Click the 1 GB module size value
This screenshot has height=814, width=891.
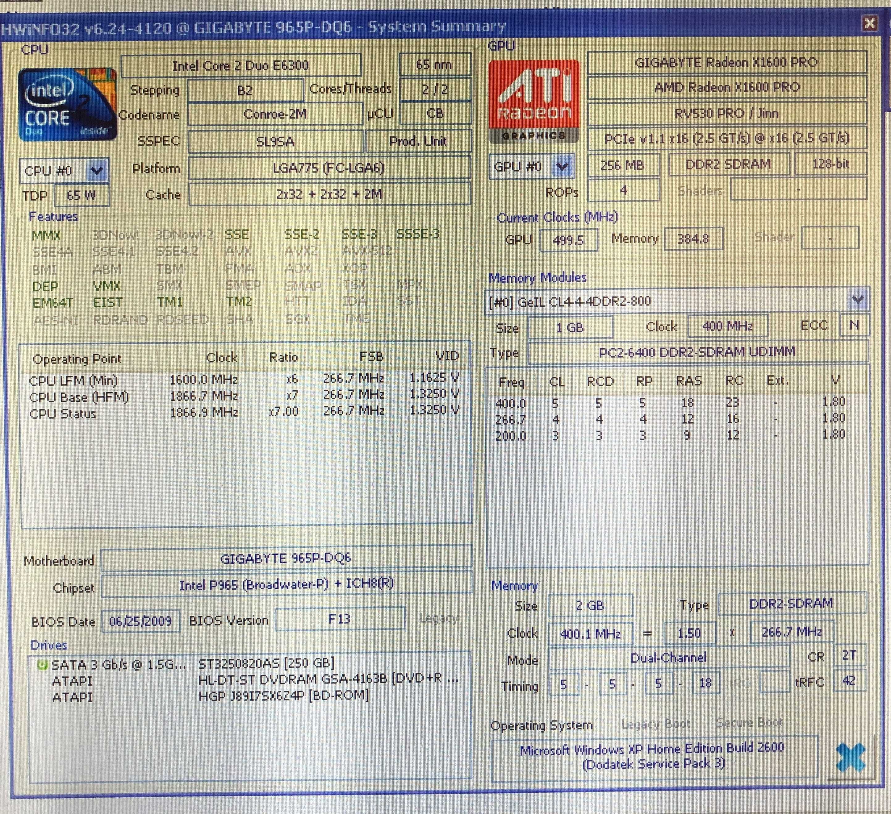pos(570,327)
